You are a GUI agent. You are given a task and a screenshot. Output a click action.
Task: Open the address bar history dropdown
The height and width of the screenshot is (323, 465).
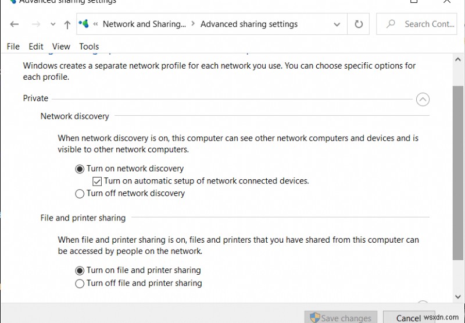click(337, 24)
